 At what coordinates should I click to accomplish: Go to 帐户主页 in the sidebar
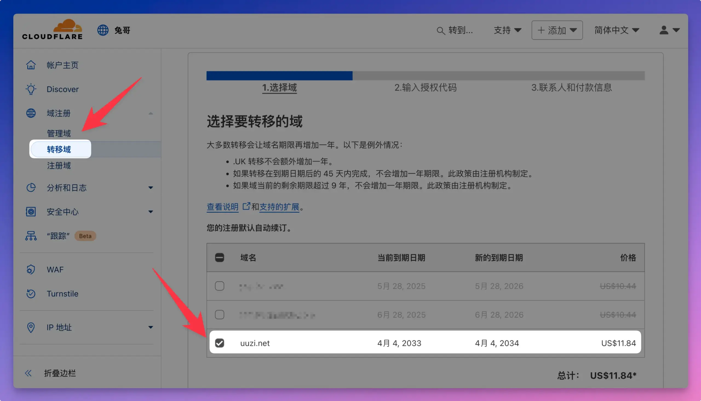62,65
